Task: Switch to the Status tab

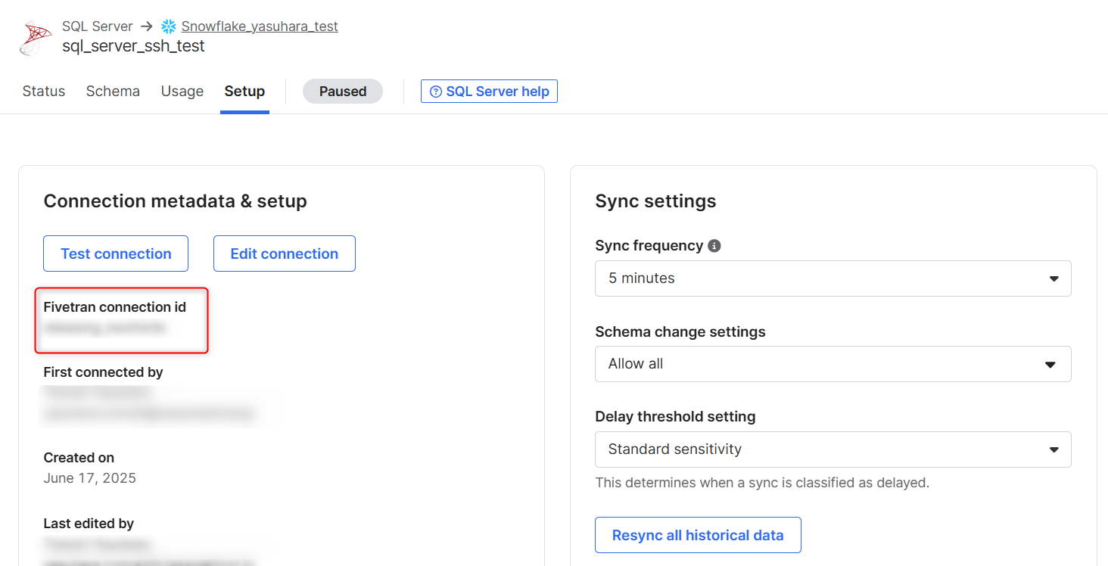Action: click(x=44, y=92)
